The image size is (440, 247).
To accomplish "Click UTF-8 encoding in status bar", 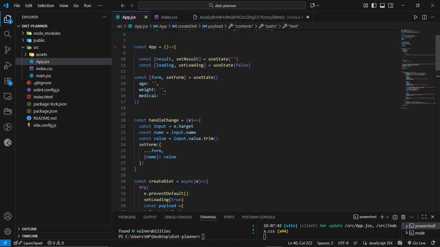I will [x=344, y=243].
